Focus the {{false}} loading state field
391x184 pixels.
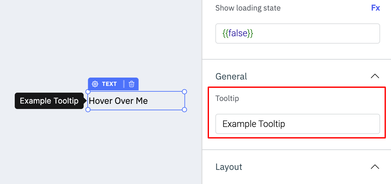pos(298,33)
